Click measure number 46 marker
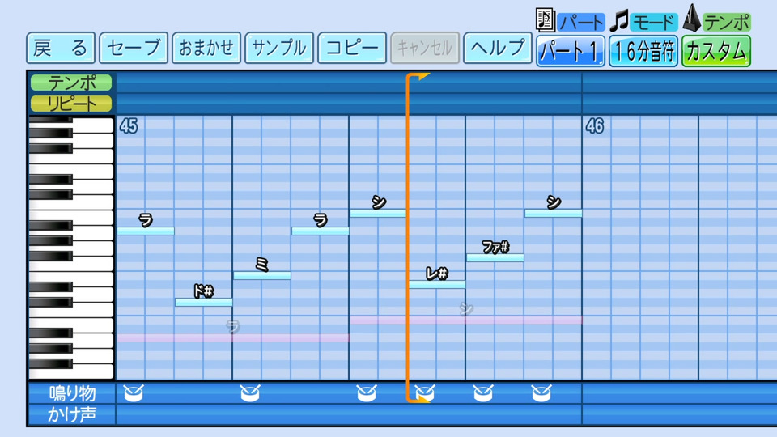This screenshot has width=777, height=437. pyautogui.click(x=595, y=126)
